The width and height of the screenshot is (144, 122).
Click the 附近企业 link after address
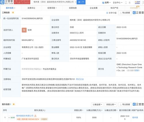[x=80, y=79]
